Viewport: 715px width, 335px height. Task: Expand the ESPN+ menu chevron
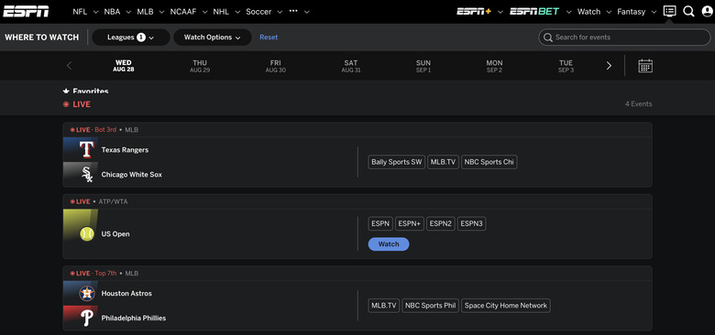point(500,12)
